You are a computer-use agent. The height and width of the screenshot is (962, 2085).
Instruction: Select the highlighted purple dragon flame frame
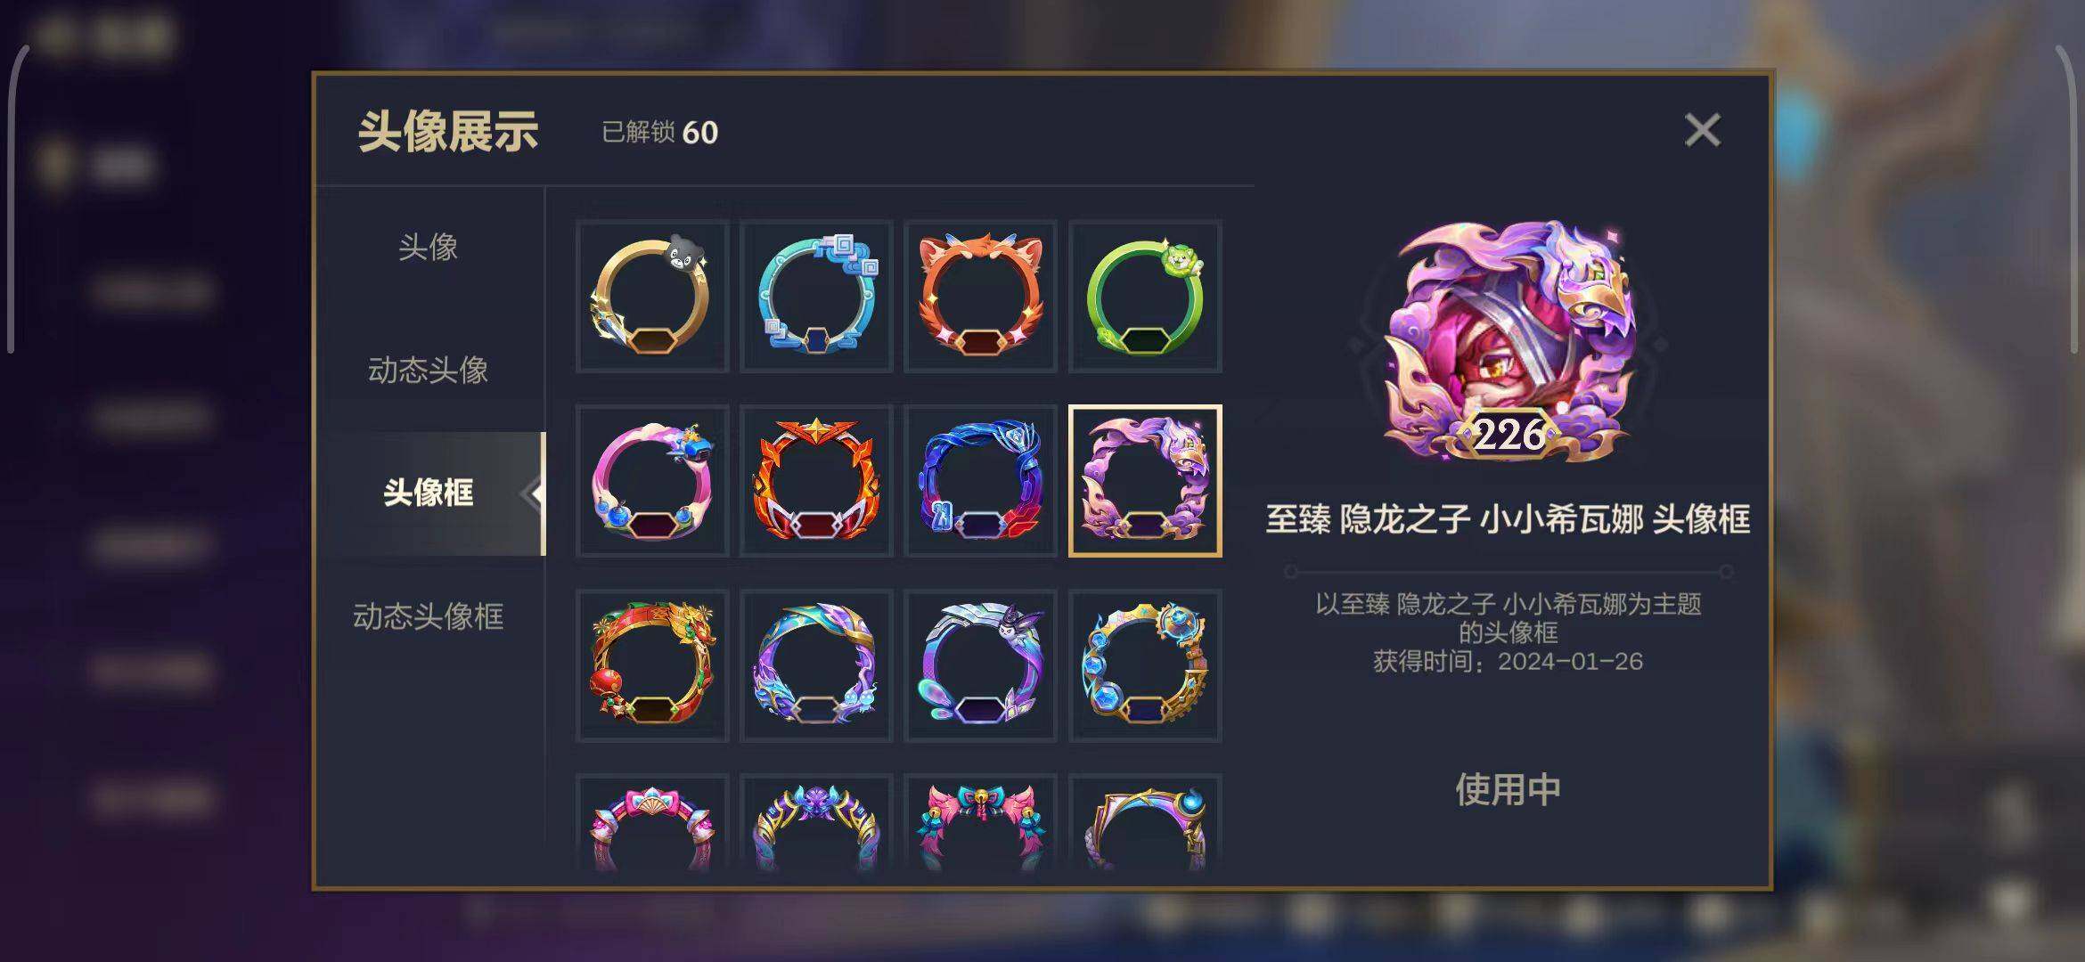[x=1145, y=481]
